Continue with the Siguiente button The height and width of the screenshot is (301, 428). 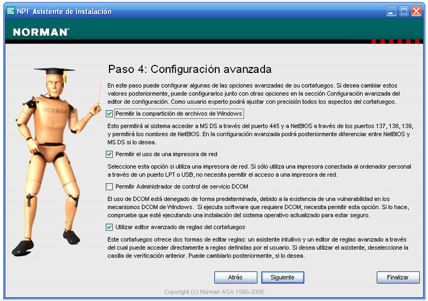point(283,278)
